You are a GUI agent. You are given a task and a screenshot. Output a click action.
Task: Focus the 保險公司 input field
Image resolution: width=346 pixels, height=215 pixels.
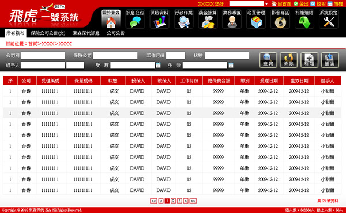click(x=115, y=55)
